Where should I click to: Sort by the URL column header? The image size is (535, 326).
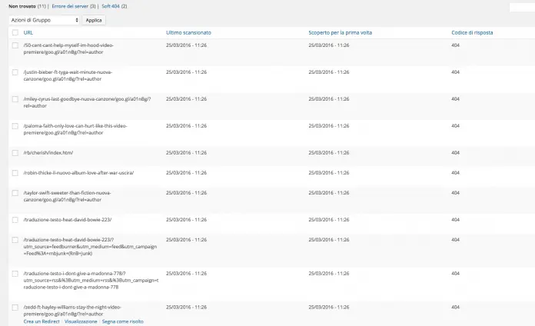click(x=28, y=33)
